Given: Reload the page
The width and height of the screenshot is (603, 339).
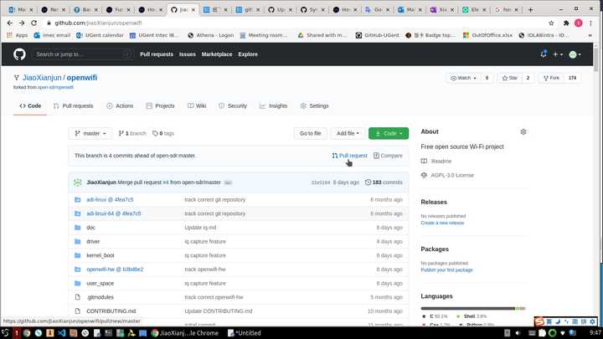Looking at the screenshot, I should coord(33,23).
